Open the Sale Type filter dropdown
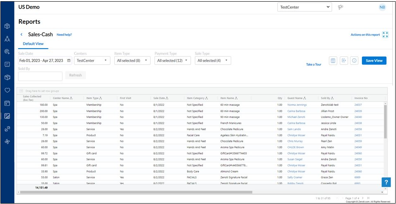Viewport: 396px width, 204px height. (x=213, y=61)
